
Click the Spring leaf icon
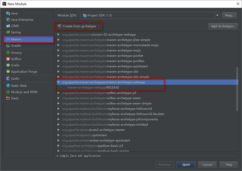tap(8, 32)
